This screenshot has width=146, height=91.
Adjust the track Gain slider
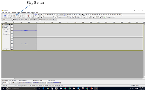coord(6,32)
